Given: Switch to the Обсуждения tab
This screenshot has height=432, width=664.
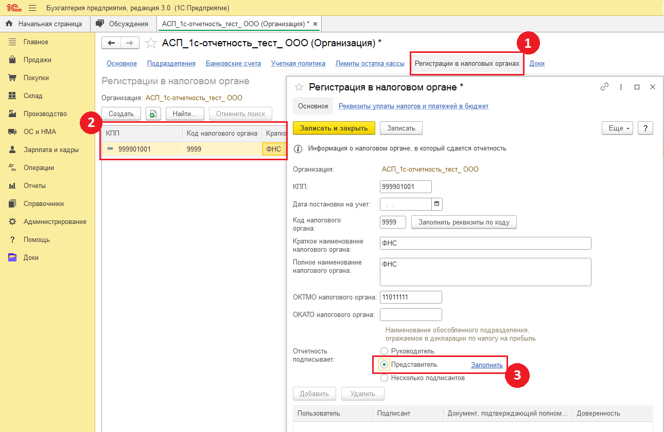Looking at the screenshot, I should point(124,24).
